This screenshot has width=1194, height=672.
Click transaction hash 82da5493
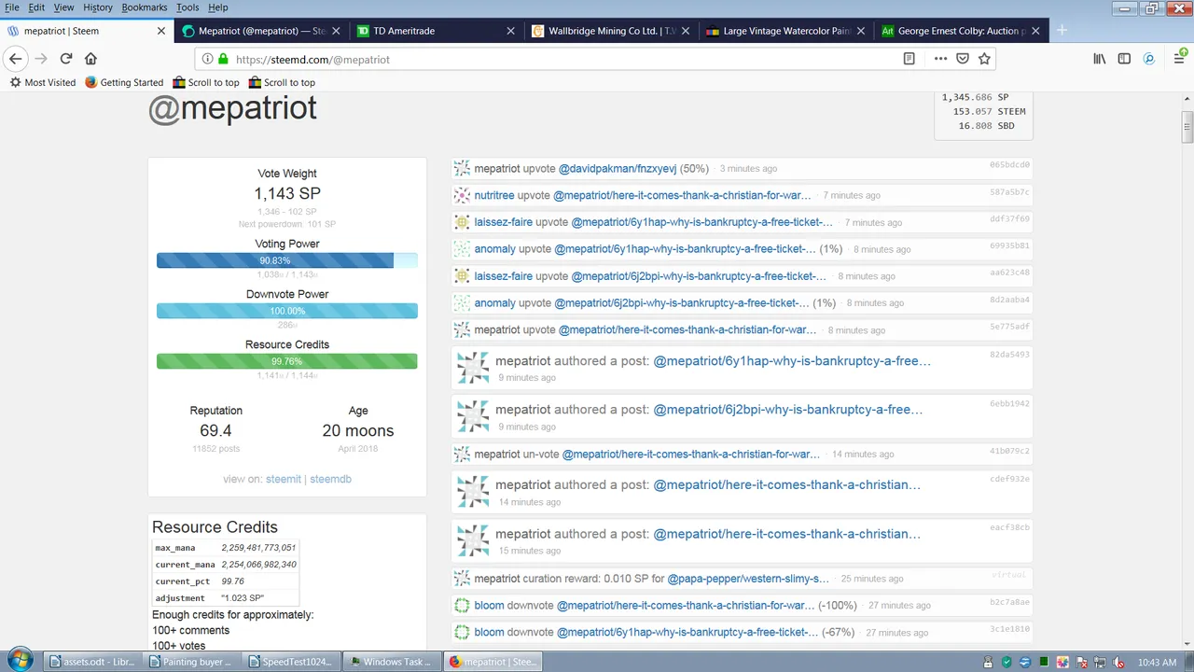coord(1009,355)
